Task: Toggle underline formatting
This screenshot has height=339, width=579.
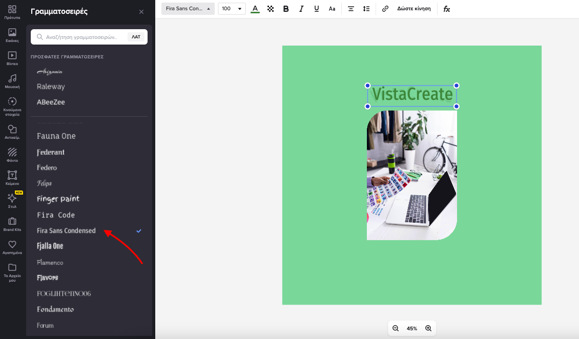Action: click(317, 9)
